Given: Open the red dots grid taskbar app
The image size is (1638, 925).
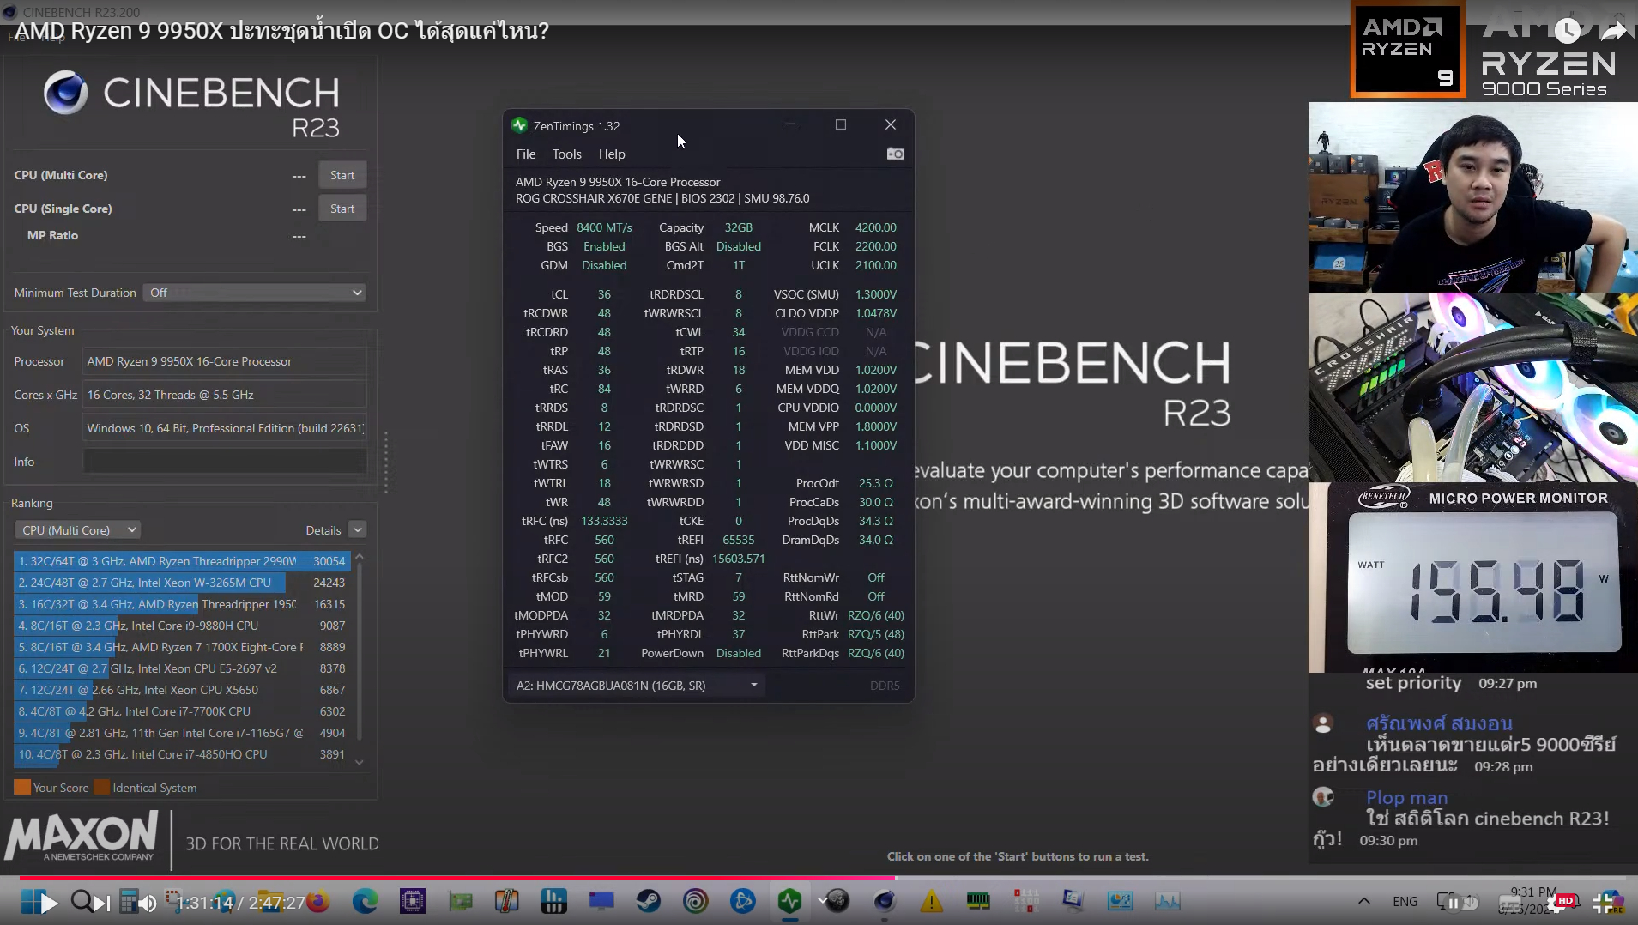Looking at the screenshot, I should tap(1025, 901).
